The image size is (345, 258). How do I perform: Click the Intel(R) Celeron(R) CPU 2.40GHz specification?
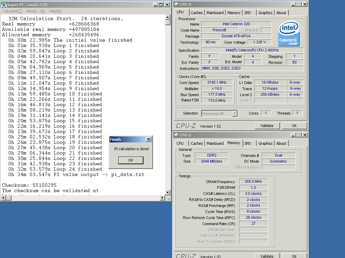click(x=252, y=50)
